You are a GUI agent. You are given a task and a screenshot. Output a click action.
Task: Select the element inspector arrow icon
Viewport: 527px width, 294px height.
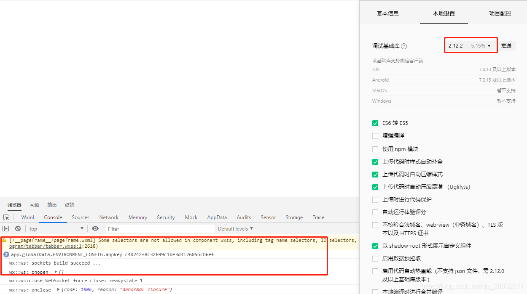tap(6, 217)
